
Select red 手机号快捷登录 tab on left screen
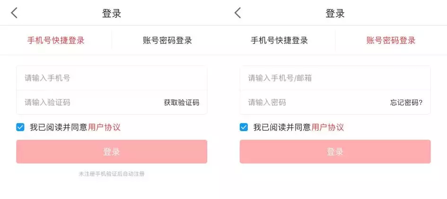coord(56,40)
